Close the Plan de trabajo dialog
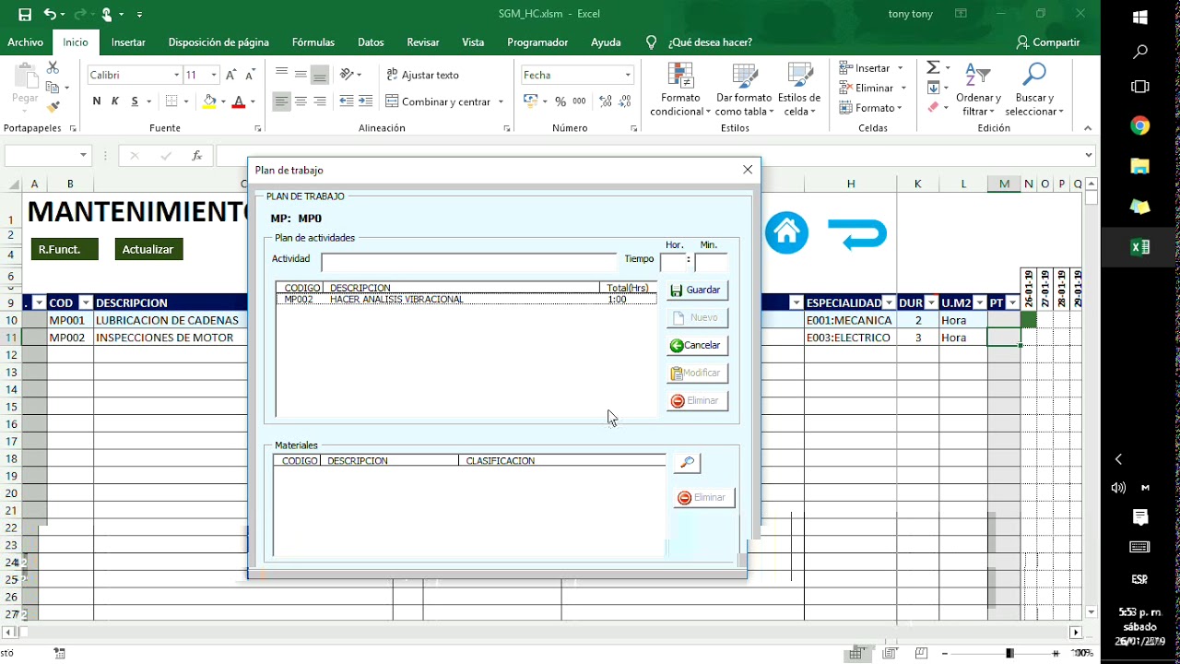Viewport: 1180px width, 664px height. [748, 170]
